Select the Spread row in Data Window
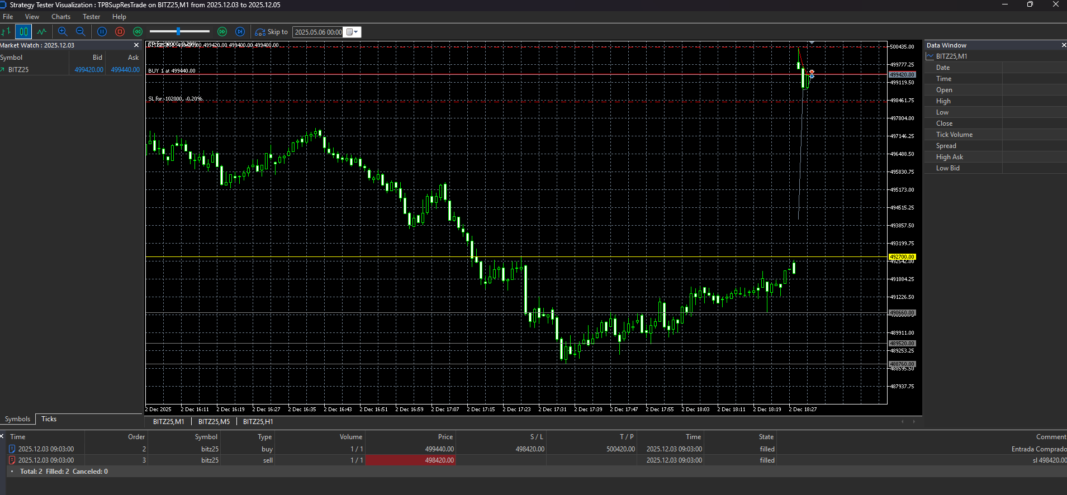 (995, 146)
